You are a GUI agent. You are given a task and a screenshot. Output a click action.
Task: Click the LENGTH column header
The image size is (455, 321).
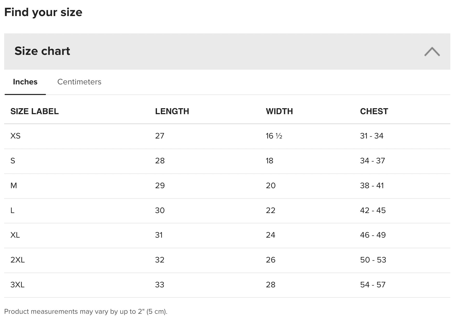click(x=172, y=111)
